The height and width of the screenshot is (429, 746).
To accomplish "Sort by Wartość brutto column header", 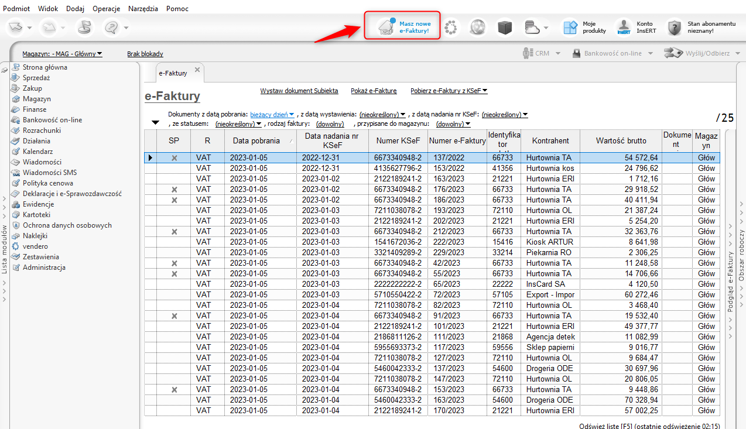I will (621, 140).
